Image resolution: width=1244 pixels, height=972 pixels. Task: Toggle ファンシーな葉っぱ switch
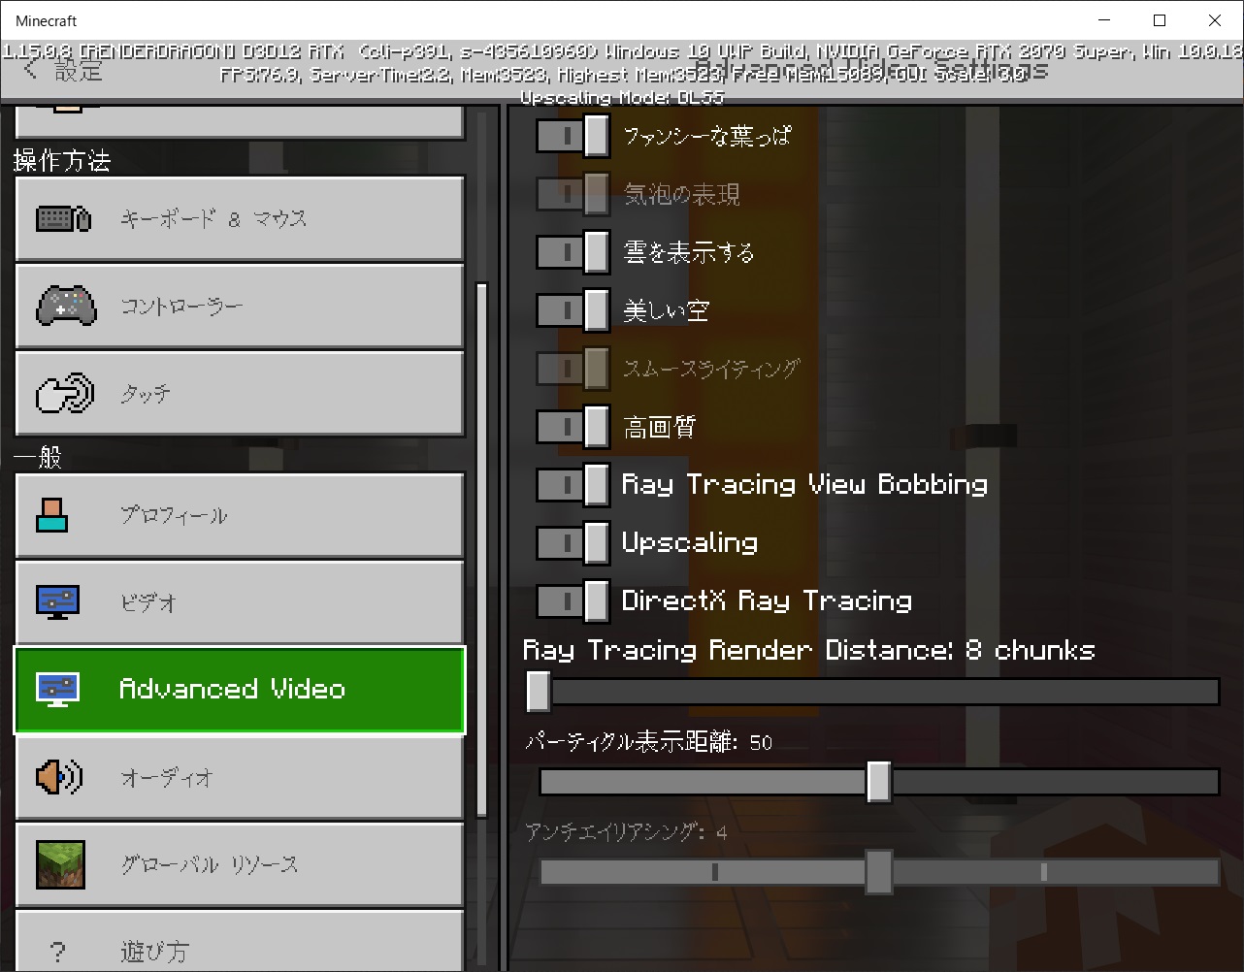pos(573,136)
